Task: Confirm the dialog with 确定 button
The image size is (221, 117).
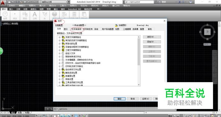Action: point(119,99)
